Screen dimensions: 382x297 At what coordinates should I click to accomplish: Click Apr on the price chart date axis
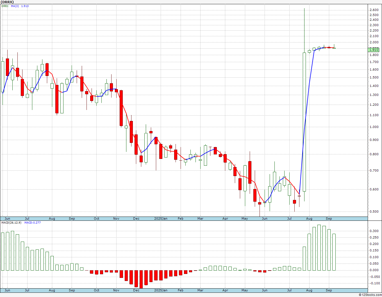pos(225,219)
